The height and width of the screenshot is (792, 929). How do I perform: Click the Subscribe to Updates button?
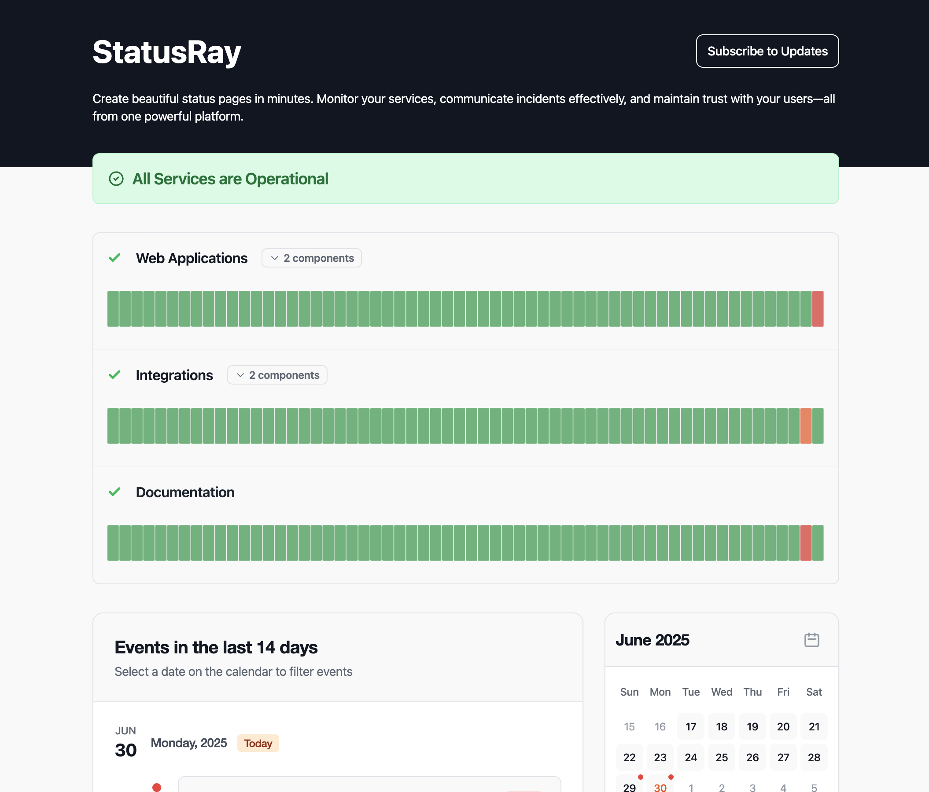pyautogui.click(x=767, y=51)
